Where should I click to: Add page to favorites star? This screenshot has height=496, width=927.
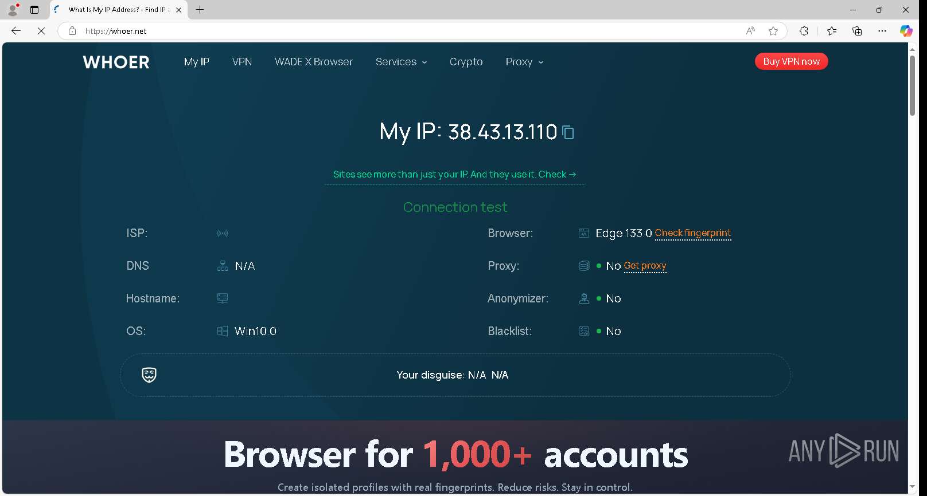tap(773, 31)
